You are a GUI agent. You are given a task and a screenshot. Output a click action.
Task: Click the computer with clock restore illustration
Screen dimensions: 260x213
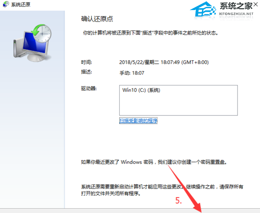point(32,43)
